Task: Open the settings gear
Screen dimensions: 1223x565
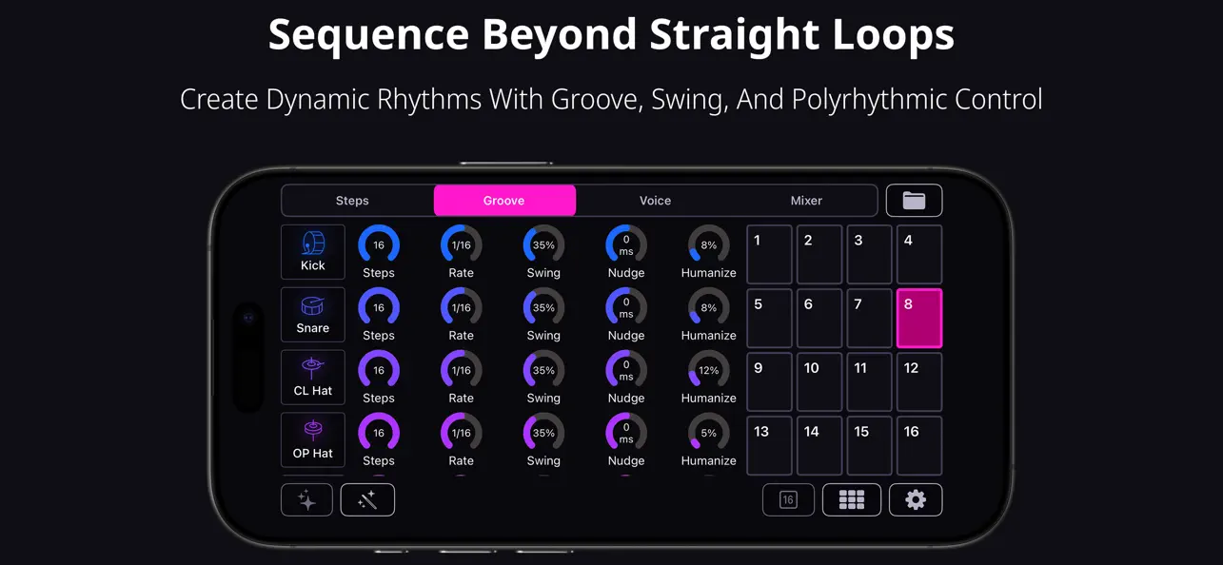Action: pyautogui.click(x=915, y=499)
